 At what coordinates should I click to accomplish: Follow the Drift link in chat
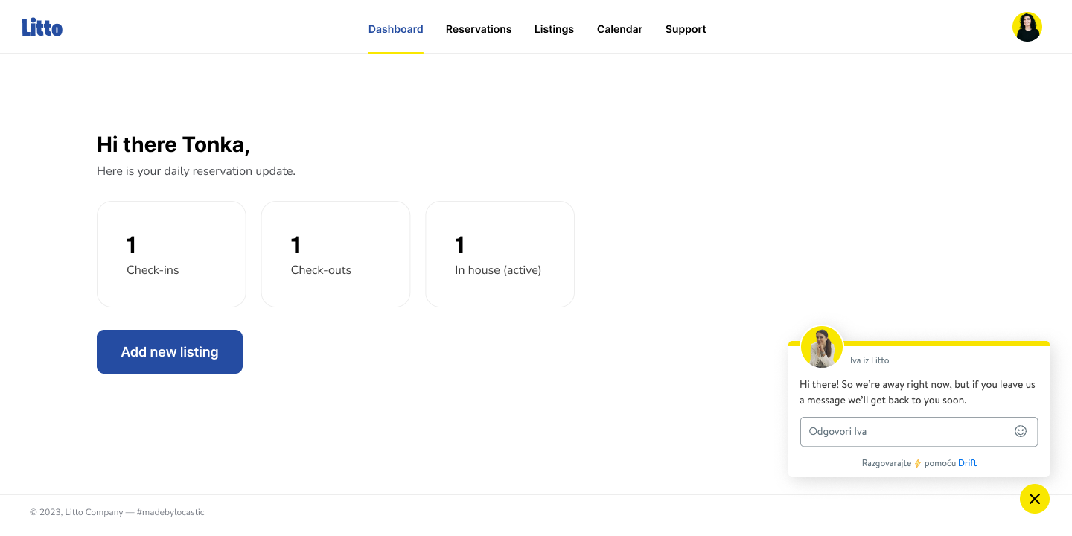(967, 463)
